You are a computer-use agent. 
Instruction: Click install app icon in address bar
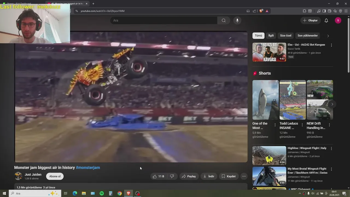pos(248,11)
